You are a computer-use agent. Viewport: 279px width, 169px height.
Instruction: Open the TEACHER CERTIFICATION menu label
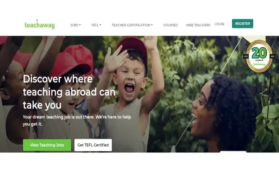131,25
